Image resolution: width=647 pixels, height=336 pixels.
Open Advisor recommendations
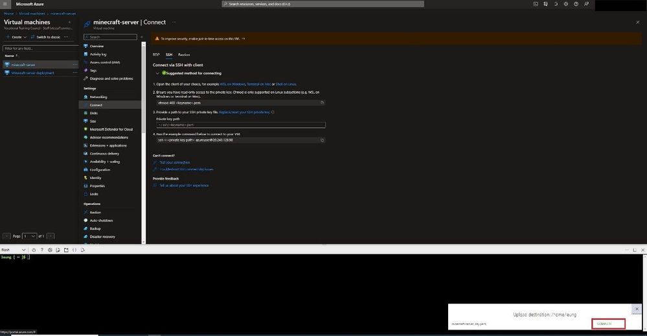click(x=109, y=137)
